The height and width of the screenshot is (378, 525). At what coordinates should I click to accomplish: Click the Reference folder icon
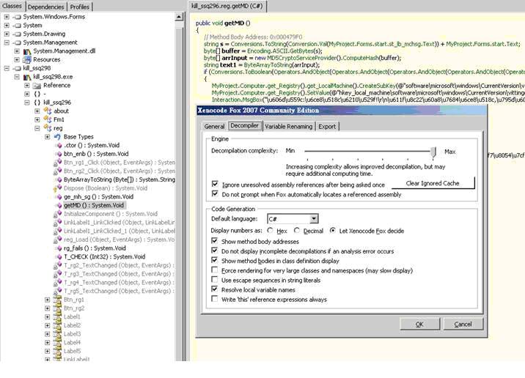(x=37, y=86)
